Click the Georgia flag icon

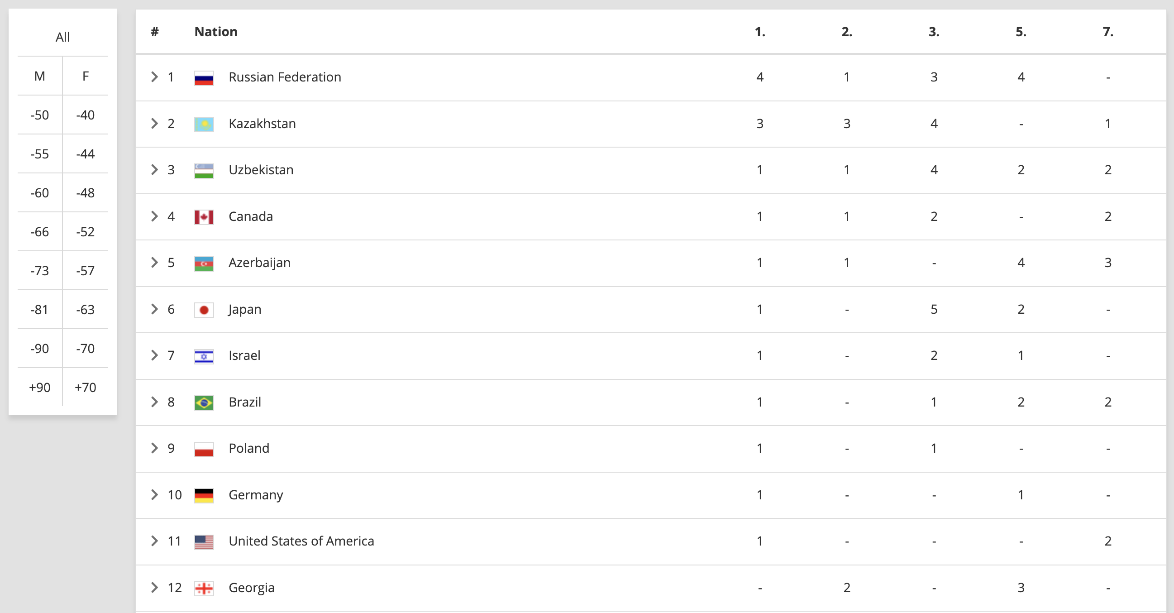pos(204,589)
